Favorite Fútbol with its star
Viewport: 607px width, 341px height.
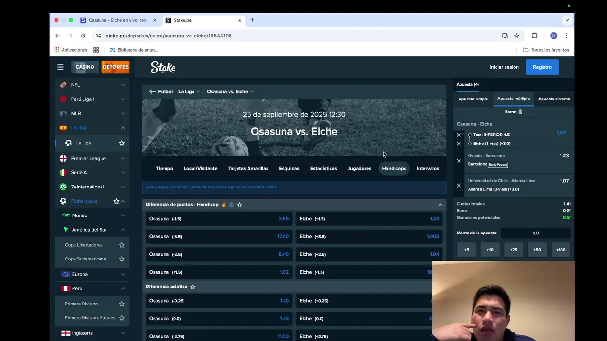[116, 201]
